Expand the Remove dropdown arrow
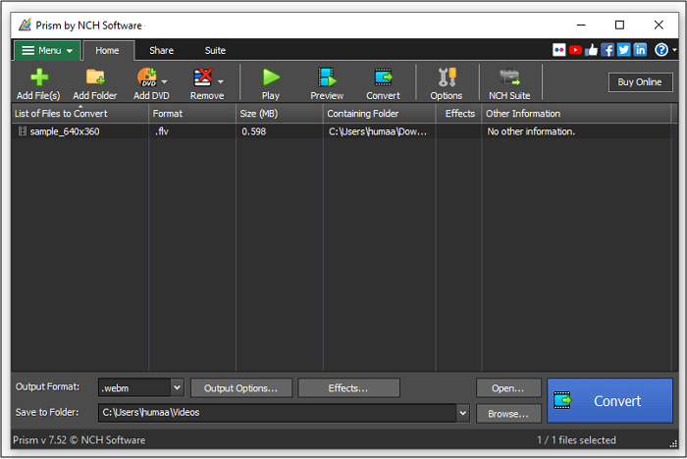Image resolution: width=687 pixels, height=459 pixels. click(221, 82)
